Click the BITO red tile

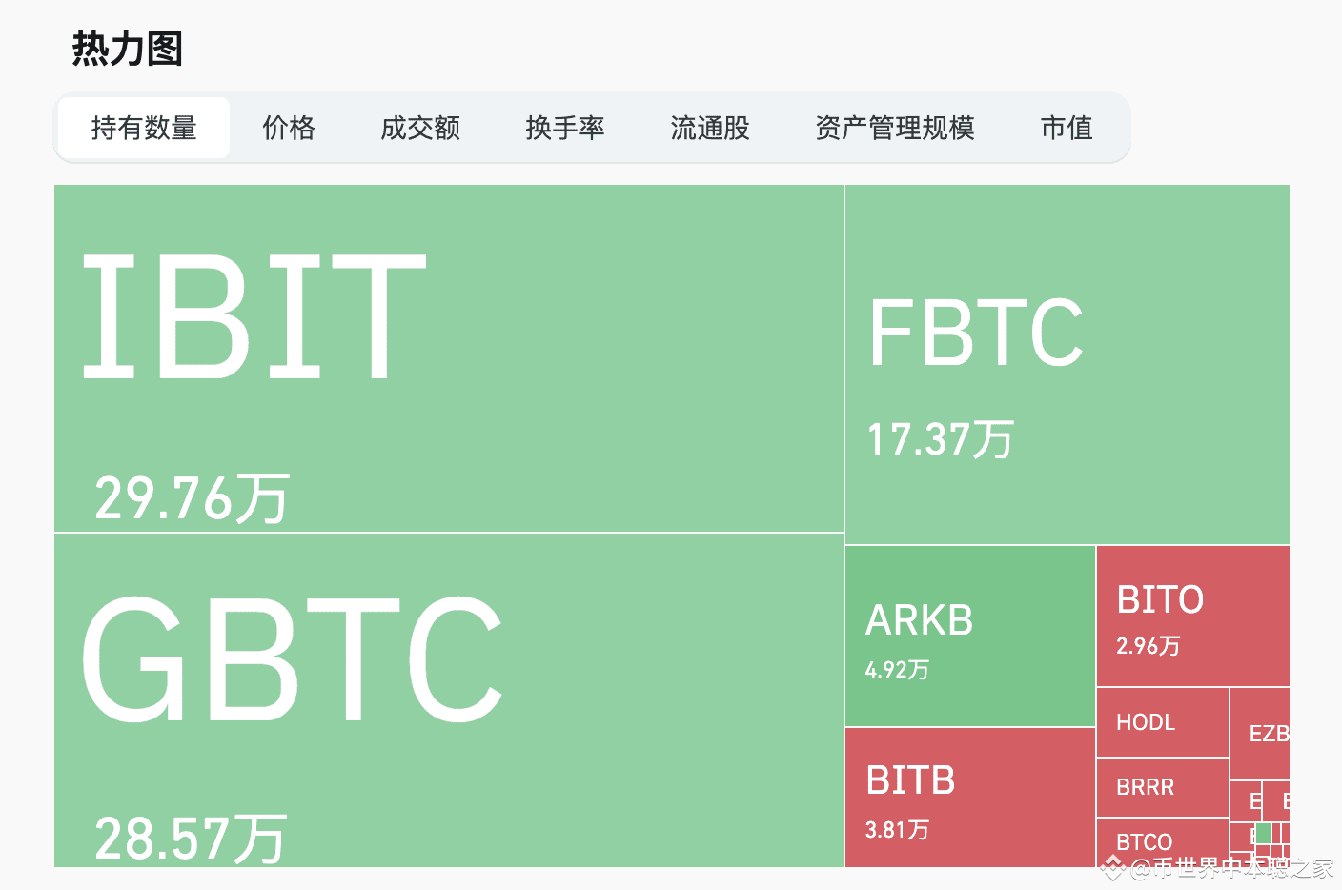coord(1193,616)
